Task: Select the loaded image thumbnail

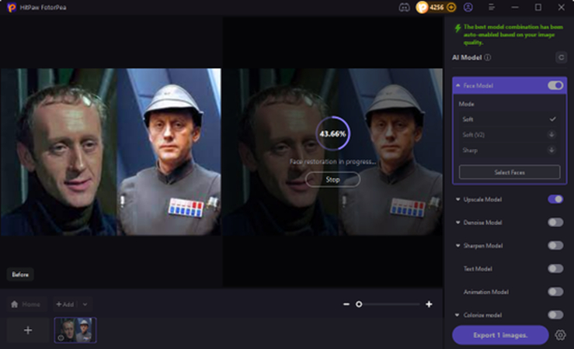Action: pyautogui.click(x=75, y=330)
